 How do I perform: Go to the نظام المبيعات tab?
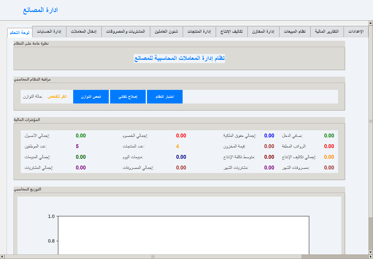click(x=295, y=32)
